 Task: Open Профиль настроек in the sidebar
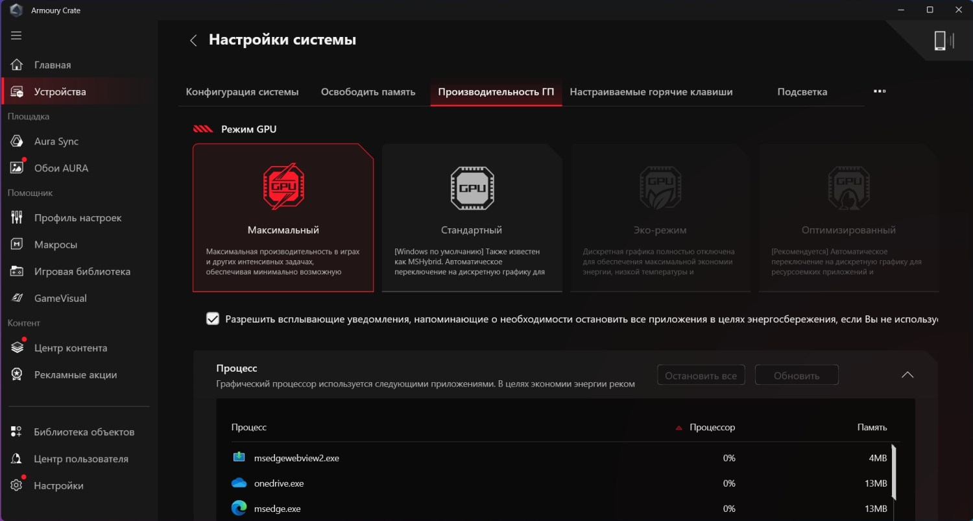click(79, 218)
